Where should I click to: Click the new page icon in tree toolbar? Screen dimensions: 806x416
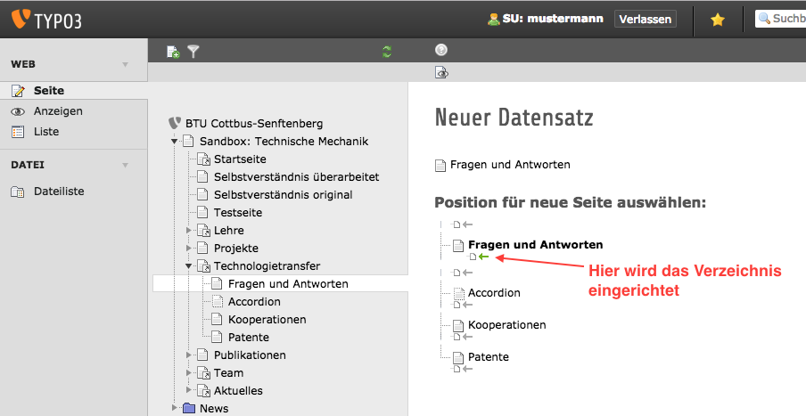click(x=173, y=52)
